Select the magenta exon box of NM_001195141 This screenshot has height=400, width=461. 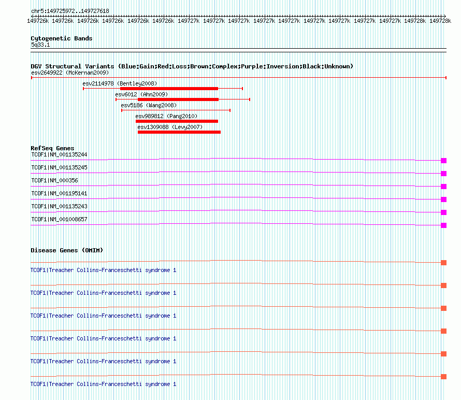pos(444,199)
